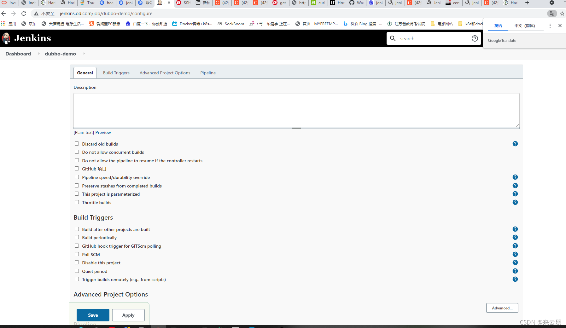Enable Pipeline speed/durability override checkbox
Image resolution: width=566 pixels, height=328 pixels.
tap(77, 177)
